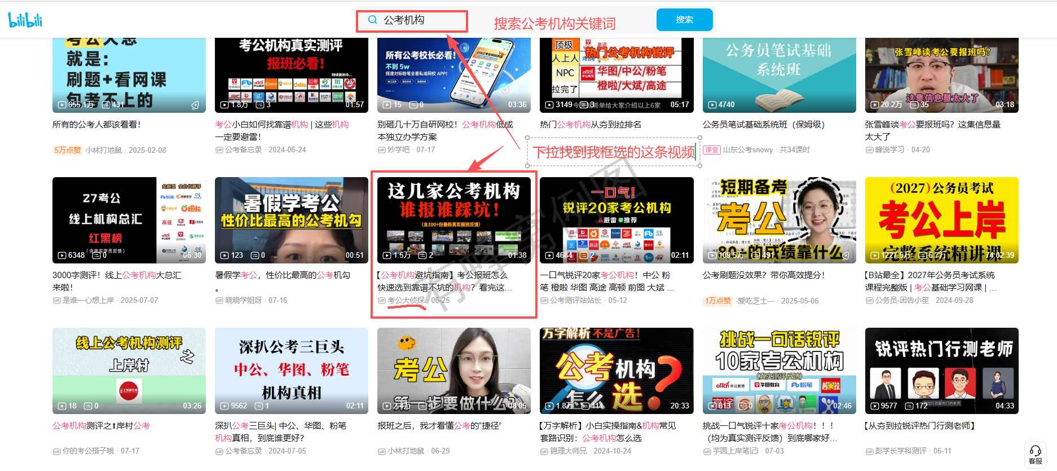Viewport: 1057px width, 471px height.
Task: Open the 考公机构真实测评 video thumbnail
Action: pyautogui.click(x=292, y=75)
